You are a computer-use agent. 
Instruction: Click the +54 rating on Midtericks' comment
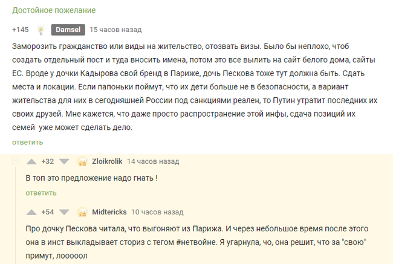click(x=48, y=213)
